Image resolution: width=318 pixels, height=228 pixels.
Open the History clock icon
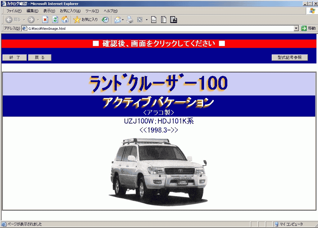point(105,20)
